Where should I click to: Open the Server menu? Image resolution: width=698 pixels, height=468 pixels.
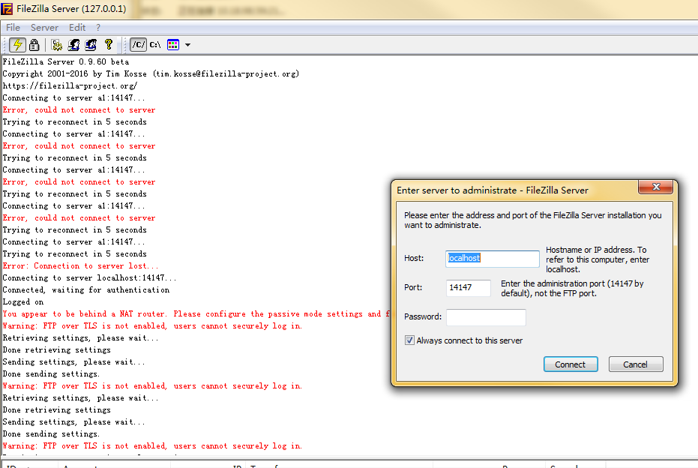pos(44,28)
